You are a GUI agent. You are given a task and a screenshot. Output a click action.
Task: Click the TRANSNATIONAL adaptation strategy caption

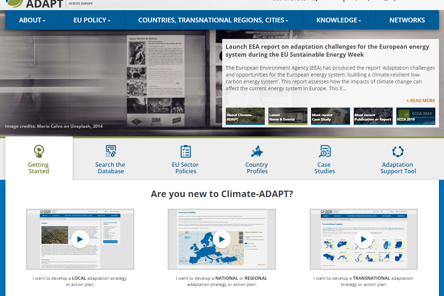pyautogui.click(x=364, y=281)
